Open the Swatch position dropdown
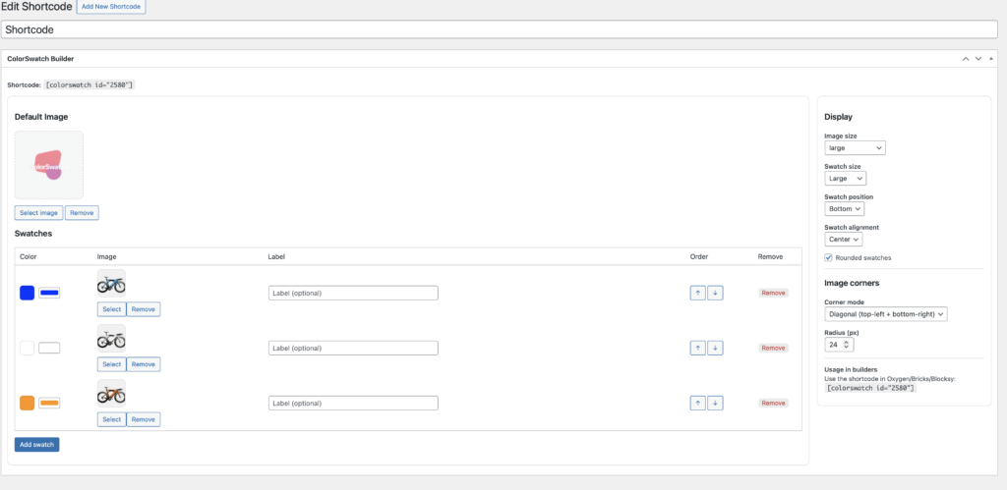 tap(844, 208)
